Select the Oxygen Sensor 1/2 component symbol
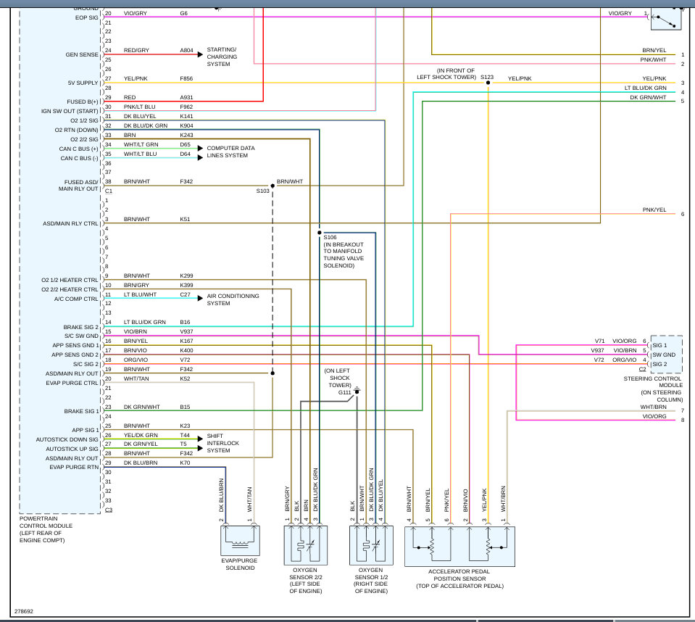Viewport: 695px width, 622px height. click(371, 545)
